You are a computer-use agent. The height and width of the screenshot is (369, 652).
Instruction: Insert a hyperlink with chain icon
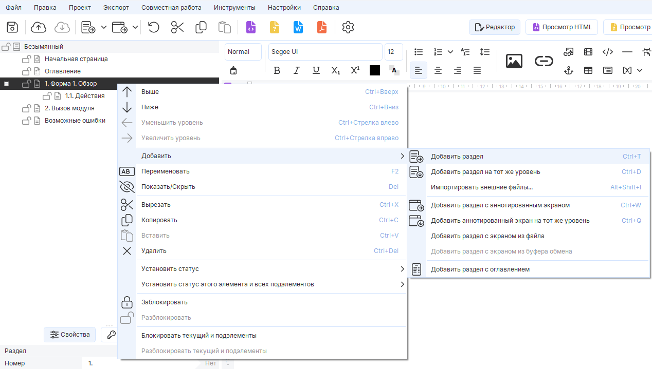tap(544, 61)
